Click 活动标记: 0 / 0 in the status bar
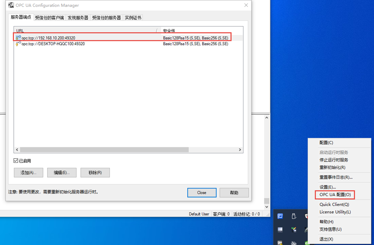The width and height of the screenshot is (374, 245). pos(246,214)
